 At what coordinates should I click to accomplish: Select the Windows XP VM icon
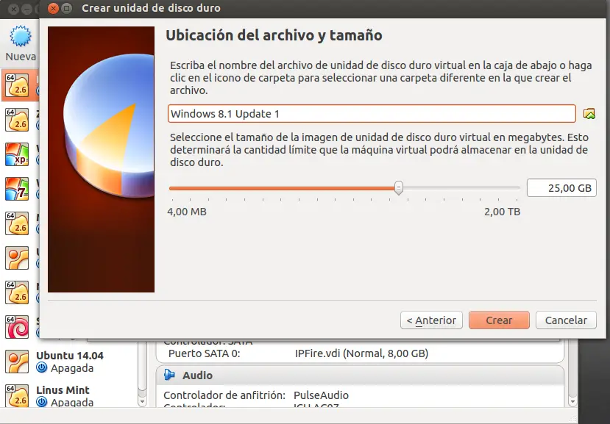pos(17,154)
